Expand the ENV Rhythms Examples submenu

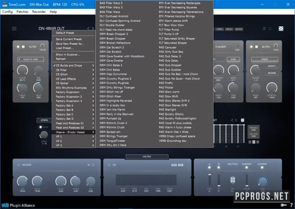[73, 88]
